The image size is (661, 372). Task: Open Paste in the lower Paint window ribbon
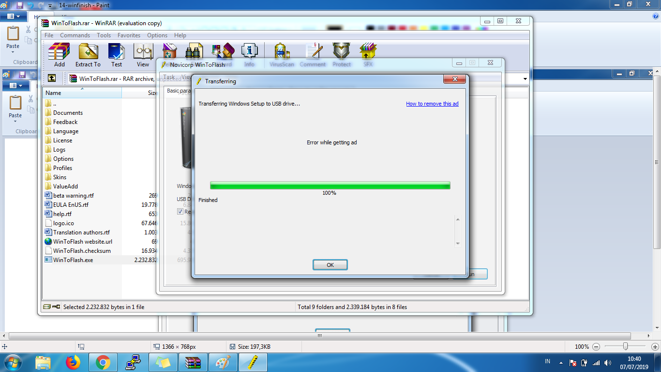[x=15, y=108]
